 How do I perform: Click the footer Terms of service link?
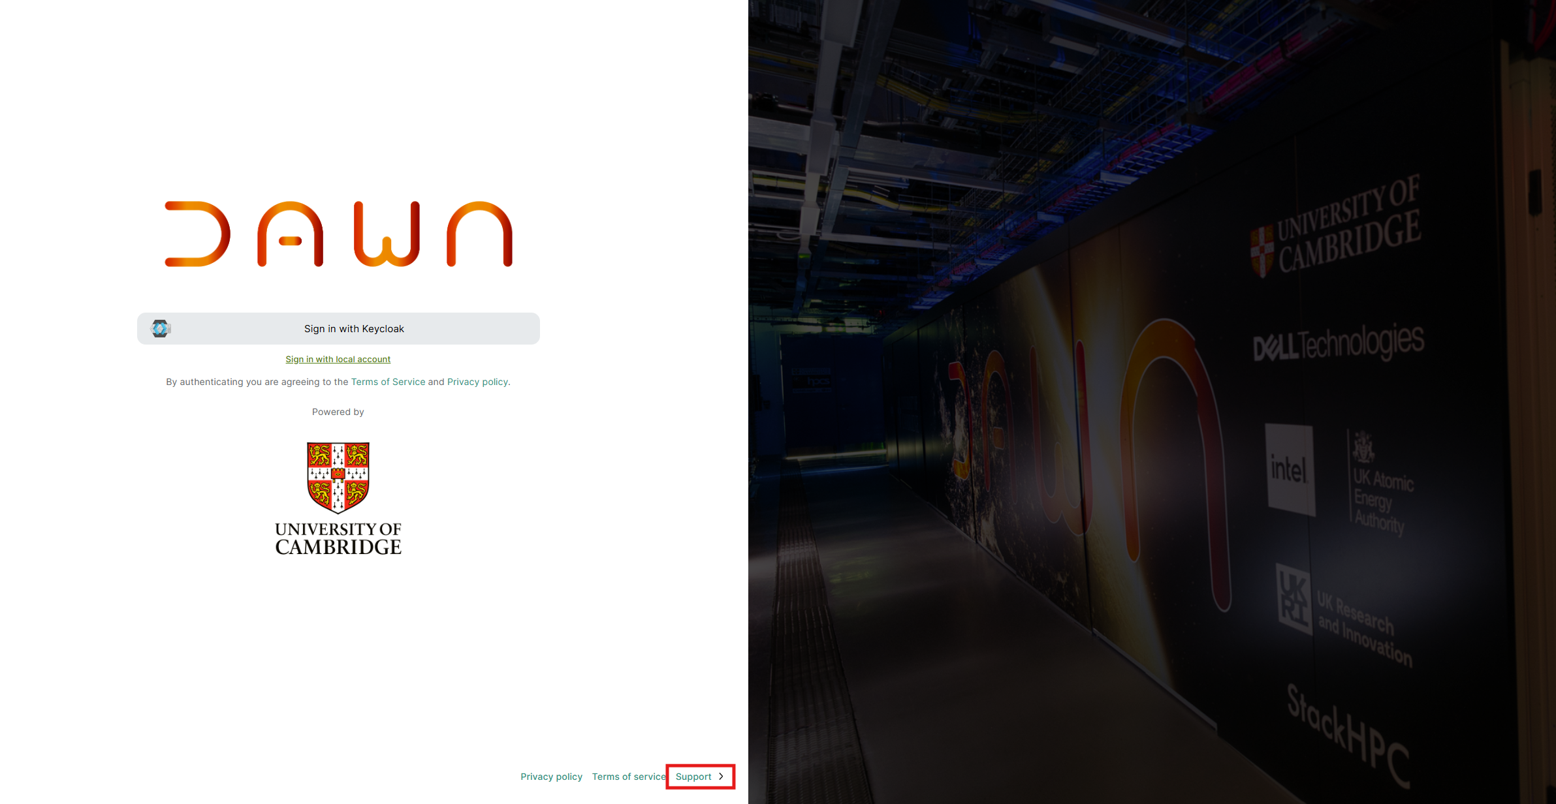(628, 777)
